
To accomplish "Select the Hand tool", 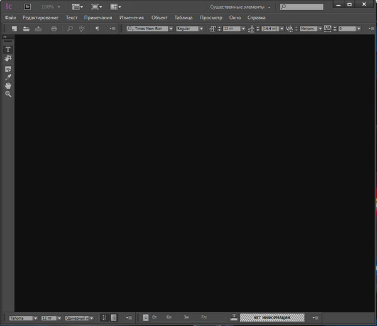I will tap(8, 85).
